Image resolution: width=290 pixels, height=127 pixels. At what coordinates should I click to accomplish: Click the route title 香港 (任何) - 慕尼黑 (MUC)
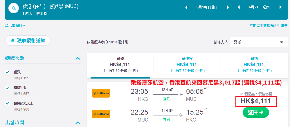tap(51, 6)
